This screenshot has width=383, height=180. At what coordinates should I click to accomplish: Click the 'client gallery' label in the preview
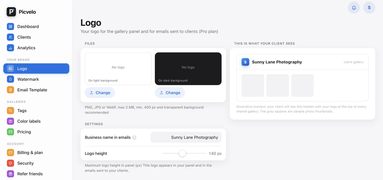353,62
